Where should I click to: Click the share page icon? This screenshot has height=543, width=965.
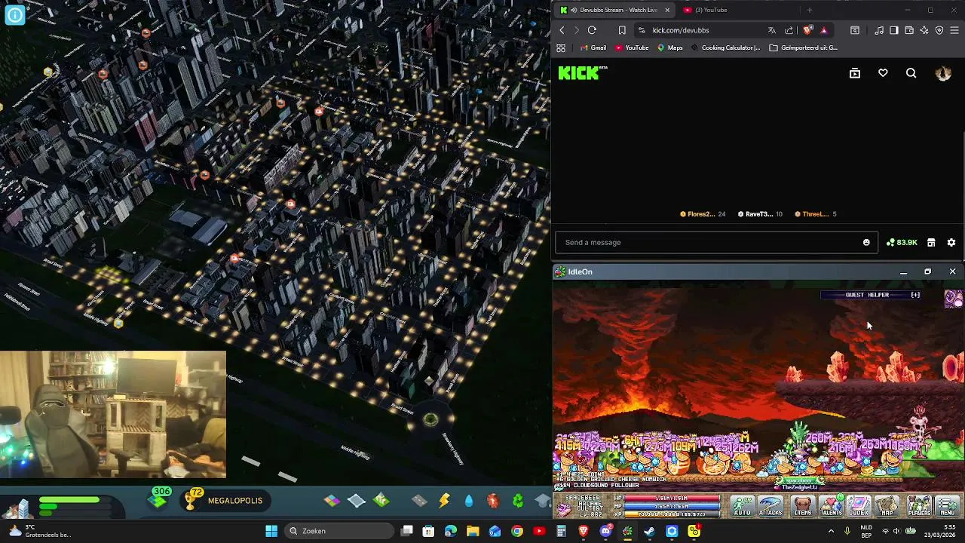point(789,30)
